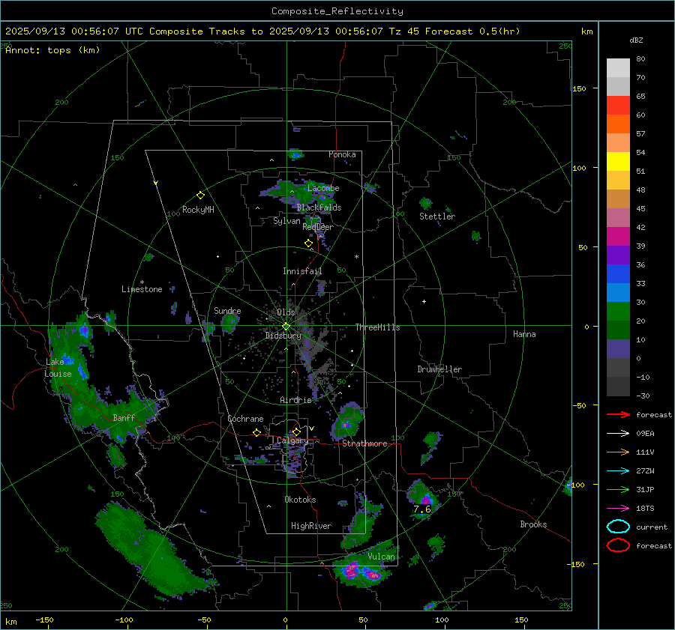Click the ThreeHills label
This screenshot has width=675, height=630.
pyautogui.click(x=377, y=327)
